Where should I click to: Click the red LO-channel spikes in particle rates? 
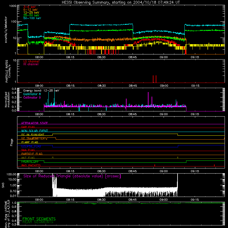pos(154,79)
